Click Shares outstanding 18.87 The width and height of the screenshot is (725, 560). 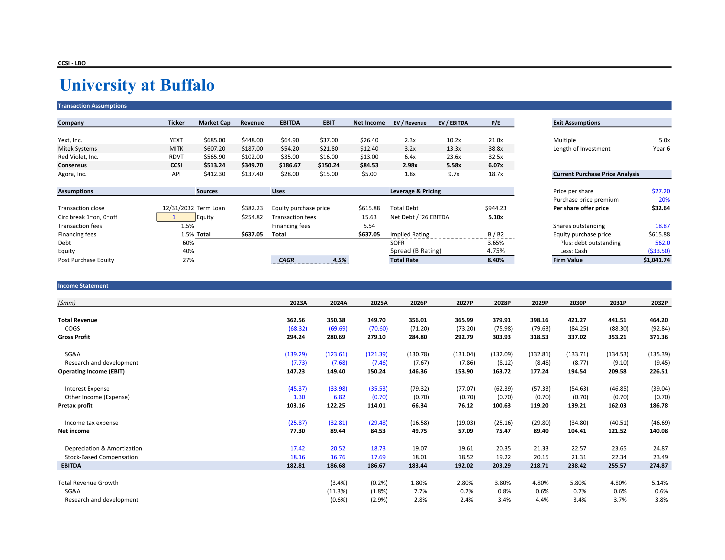tap(662, 226)
